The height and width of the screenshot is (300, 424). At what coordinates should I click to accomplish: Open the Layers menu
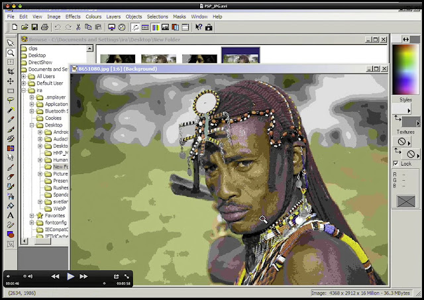tap(113, 17)
